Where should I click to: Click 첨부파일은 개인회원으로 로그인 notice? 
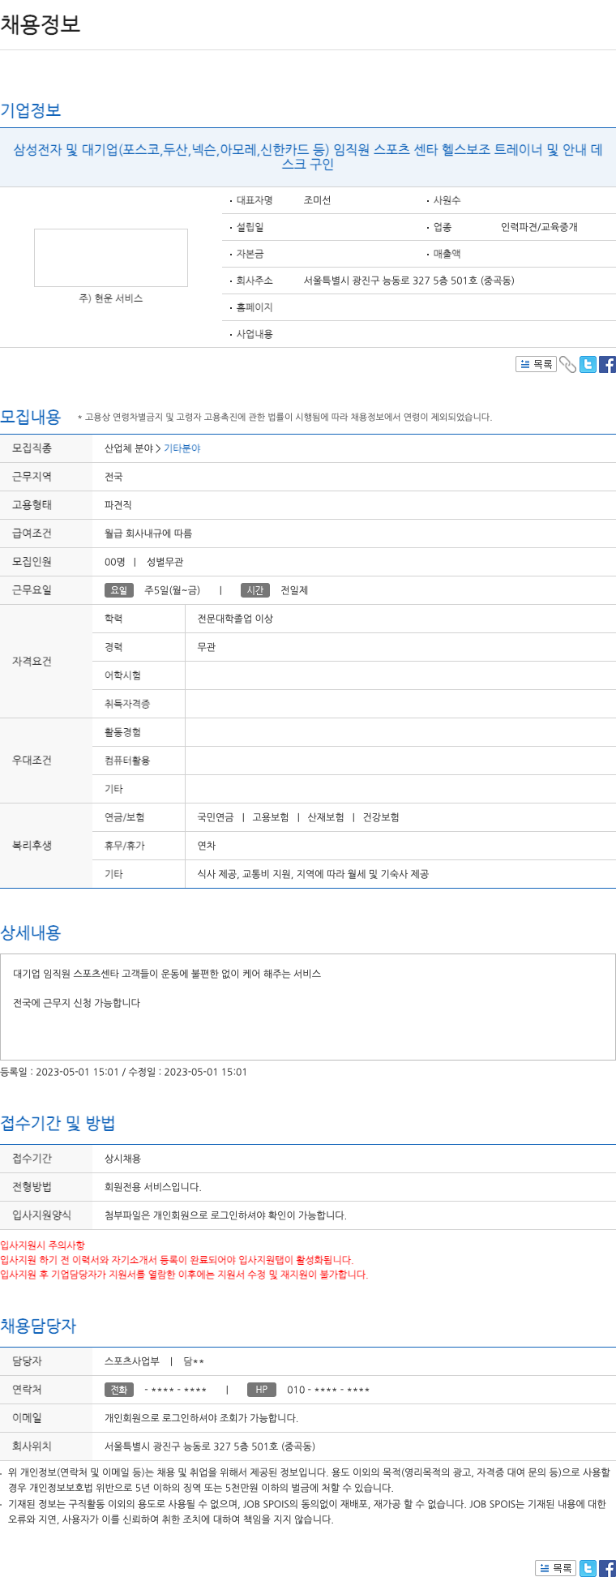[x=225, y=1215]
